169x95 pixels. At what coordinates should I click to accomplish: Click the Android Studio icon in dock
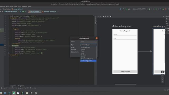pos(14,93)
